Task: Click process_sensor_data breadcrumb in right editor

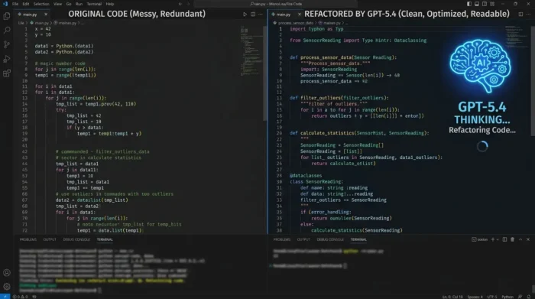Action: 296,23
